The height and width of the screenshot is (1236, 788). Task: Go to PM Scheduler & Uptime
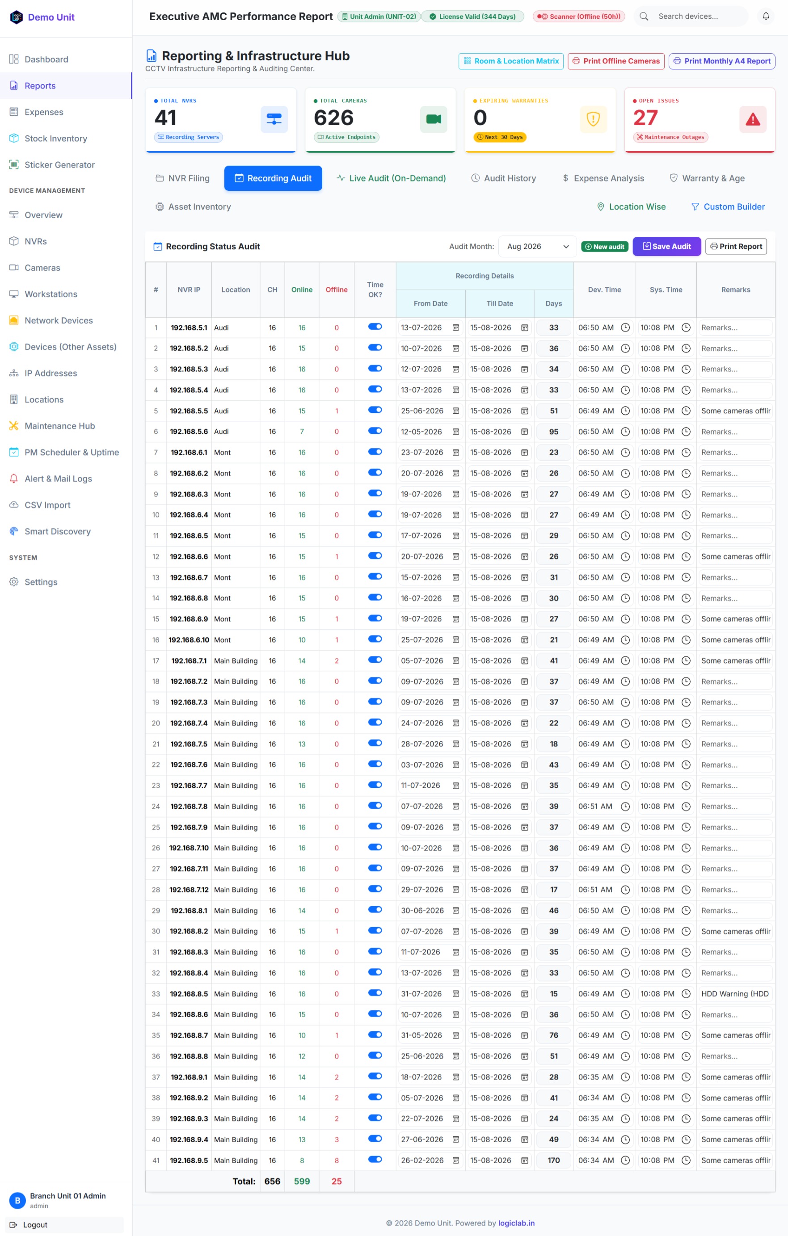66,452
